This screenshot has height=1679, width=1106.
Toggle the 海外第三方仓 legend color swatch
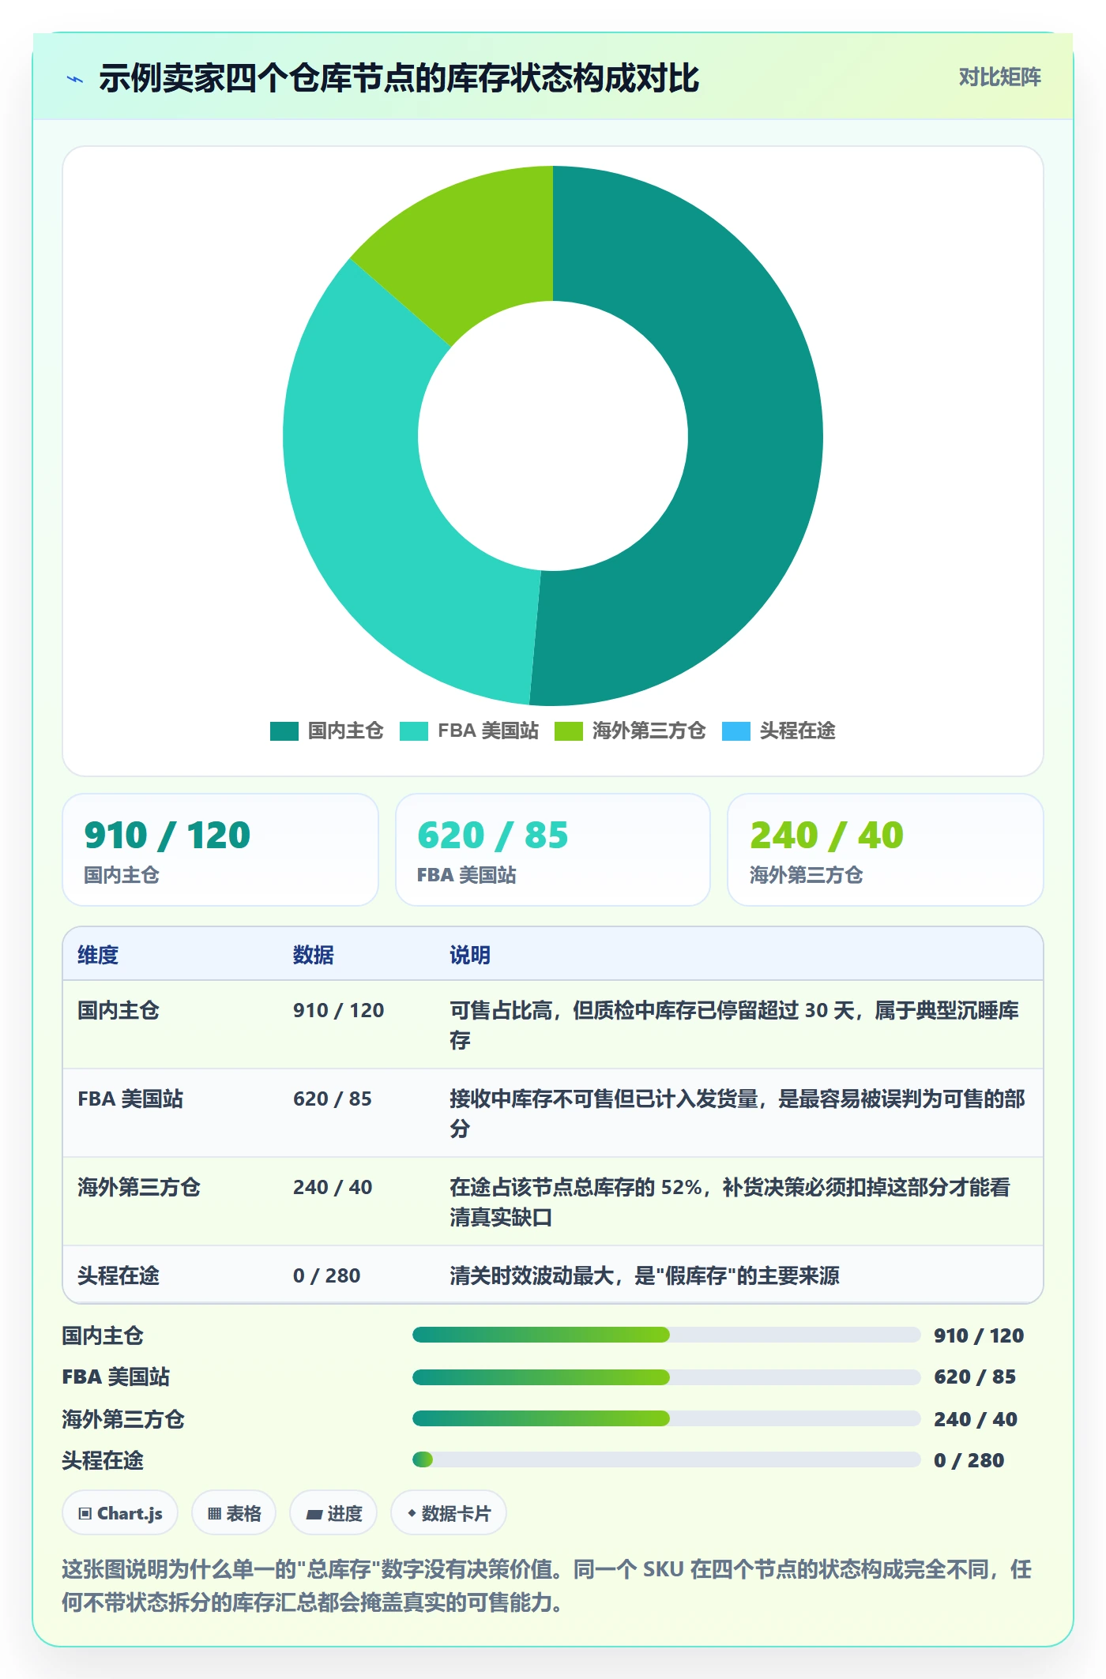568,731
